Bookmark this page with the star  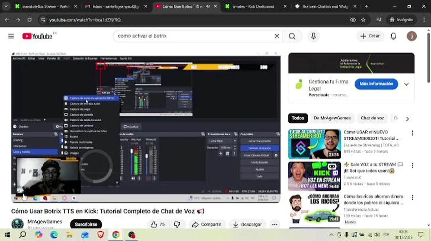363,20
